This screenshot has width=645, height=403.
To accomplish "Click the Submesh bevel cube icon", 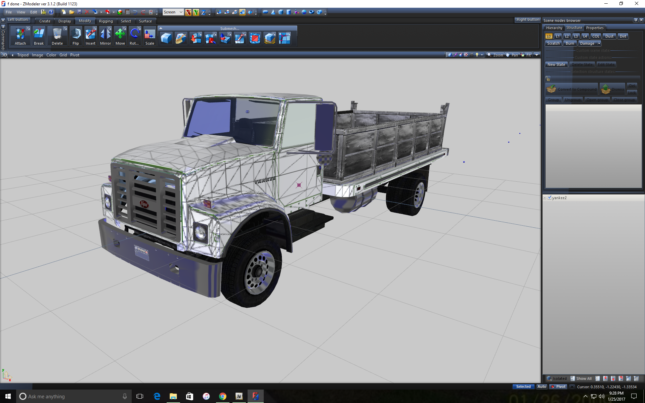I will tap(166, 38).
